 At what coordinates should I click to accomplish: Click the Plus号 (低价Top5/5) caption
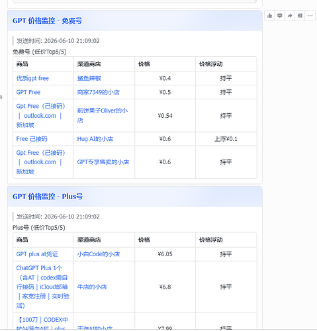coord(39,228)
